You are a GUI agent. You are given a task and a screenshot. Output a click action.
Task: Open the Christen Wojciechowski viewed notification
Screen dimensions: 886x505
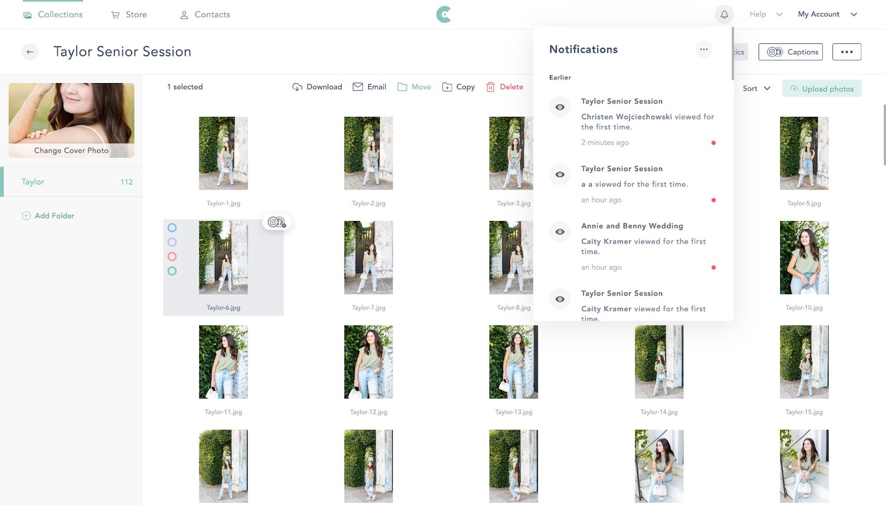point(633,121)
